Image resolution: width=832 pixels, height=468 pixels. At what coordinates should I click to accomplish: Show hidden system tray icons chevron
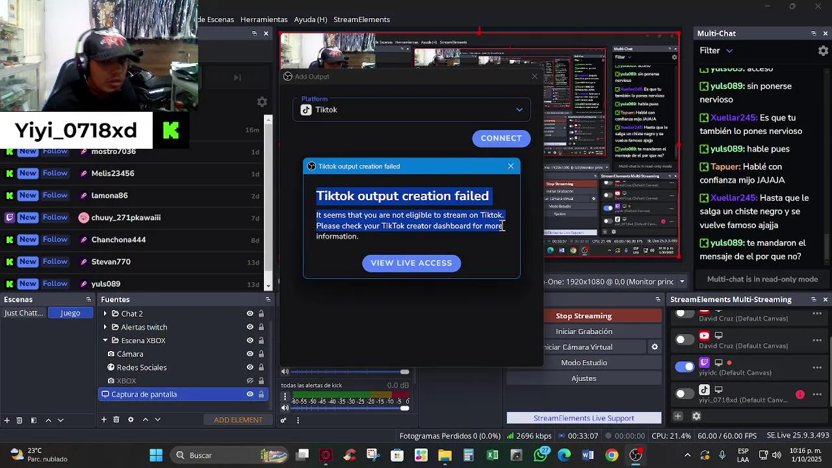[688, 455]
